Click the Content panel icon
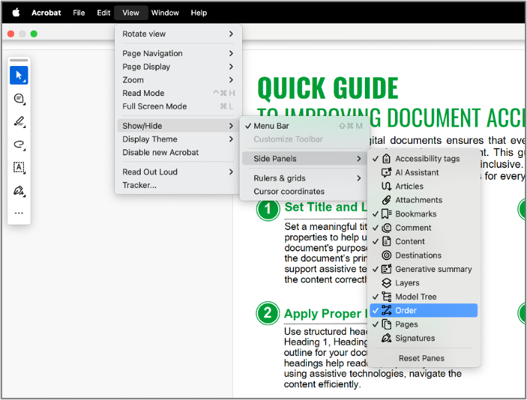 386,241
